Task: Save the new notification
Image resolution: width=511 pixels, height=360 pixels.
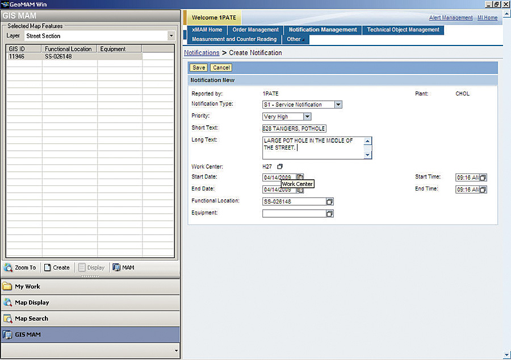Action: coord(198,67)
